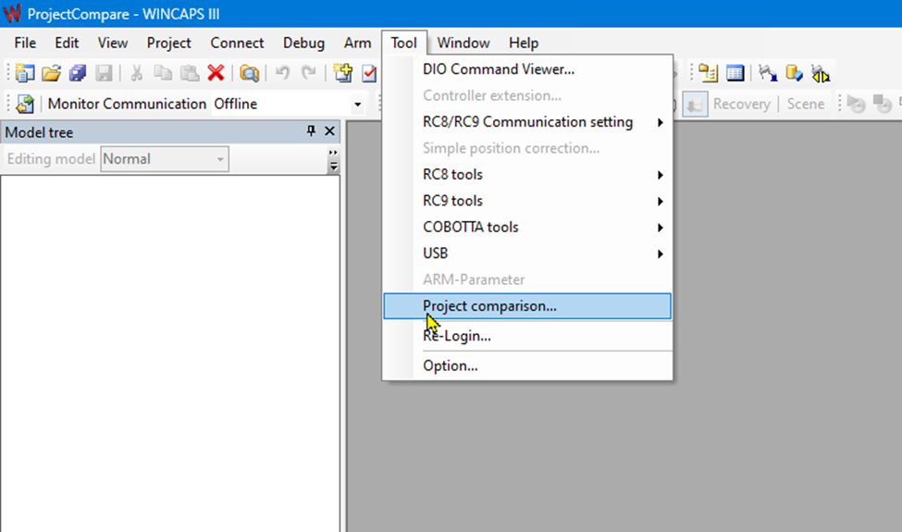Open the View menu
This screenshot has width=902, height=532.
tap(112, 43)
